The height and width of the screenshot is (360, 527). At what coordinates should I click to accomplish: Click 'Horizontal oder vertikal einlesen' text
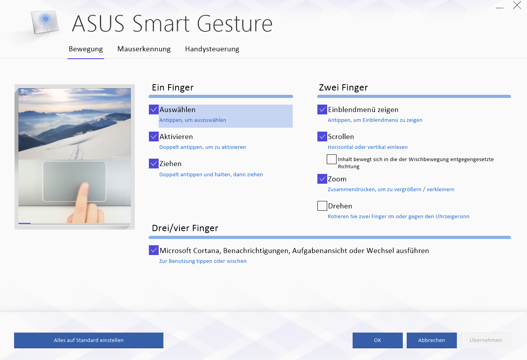368,147
